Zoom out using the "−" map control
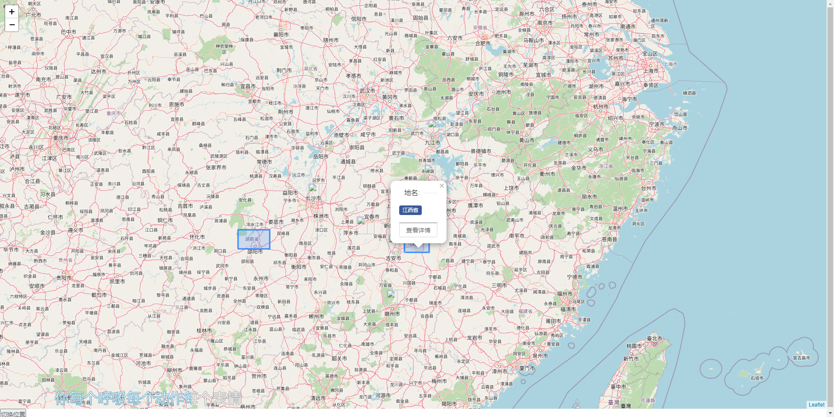The image size is (834, 417). 11,24
